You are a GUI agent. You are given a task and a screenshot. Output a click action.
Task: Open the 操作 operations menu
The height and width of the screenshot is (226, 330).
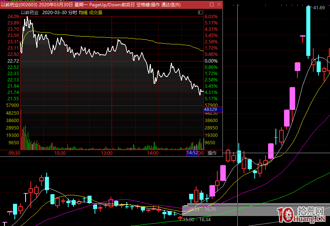point(212,153)
